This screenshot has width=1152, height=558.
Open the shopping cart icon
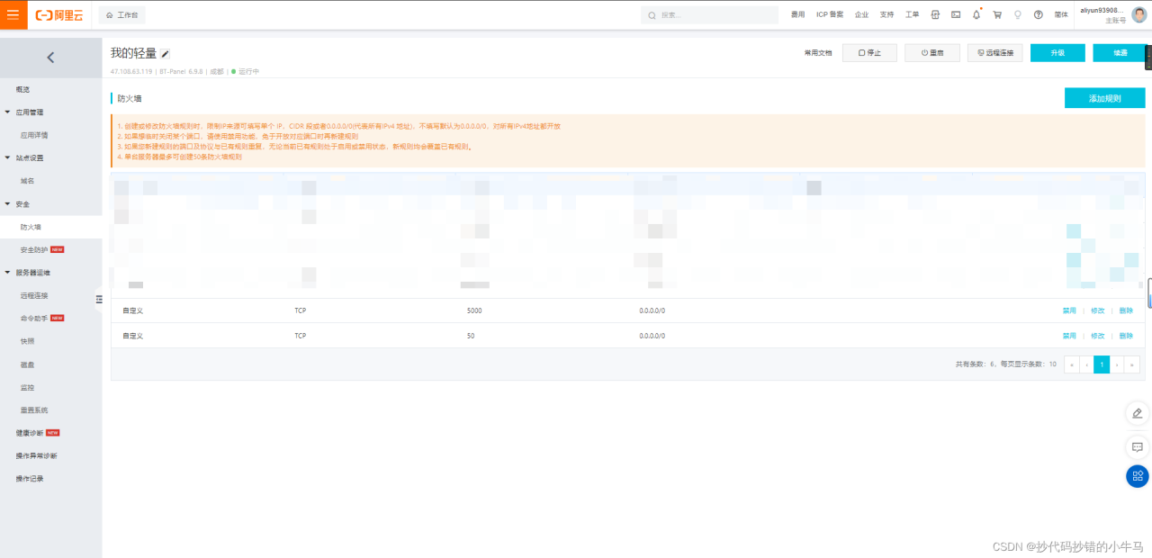click(997, 15)
